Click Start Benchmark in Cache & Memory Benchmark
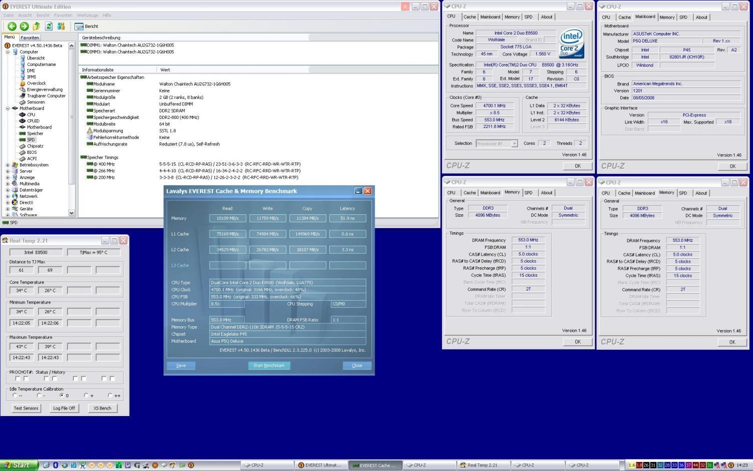Image resolution: width=753 pixels, height=471 pixels. pos(269,366)
